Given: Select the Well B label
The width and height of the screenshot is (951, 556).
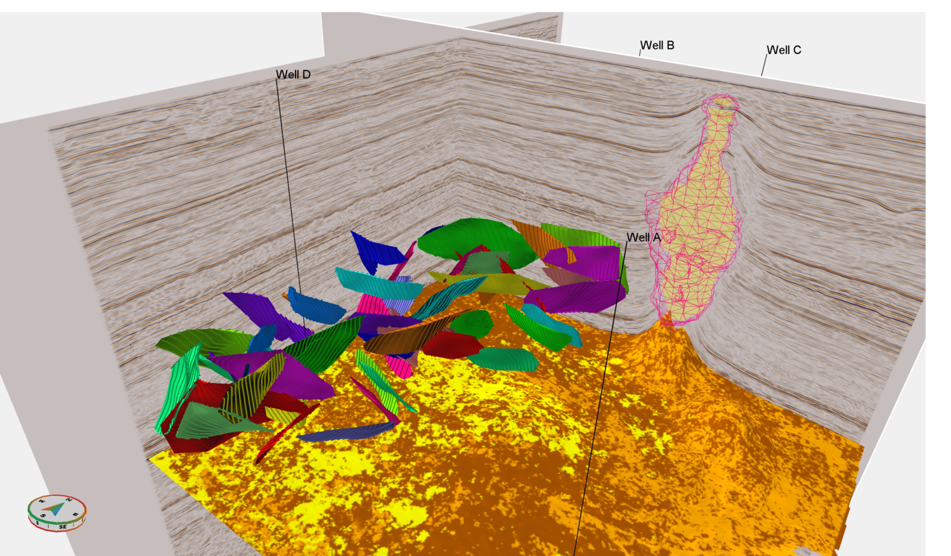Looking at the screenshot, I should pos(657,45).
